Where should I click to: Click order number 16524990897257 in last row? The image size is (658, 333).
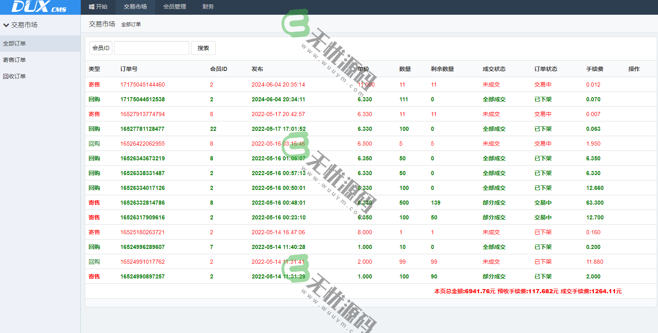pyautogui.click(x=142, y=276)
